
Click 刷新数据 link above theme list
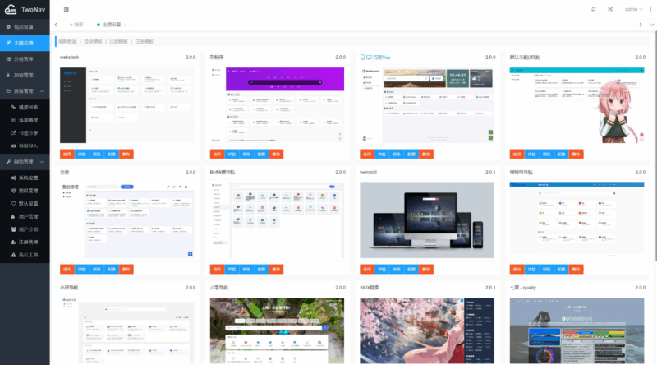[x=69, y=41]
